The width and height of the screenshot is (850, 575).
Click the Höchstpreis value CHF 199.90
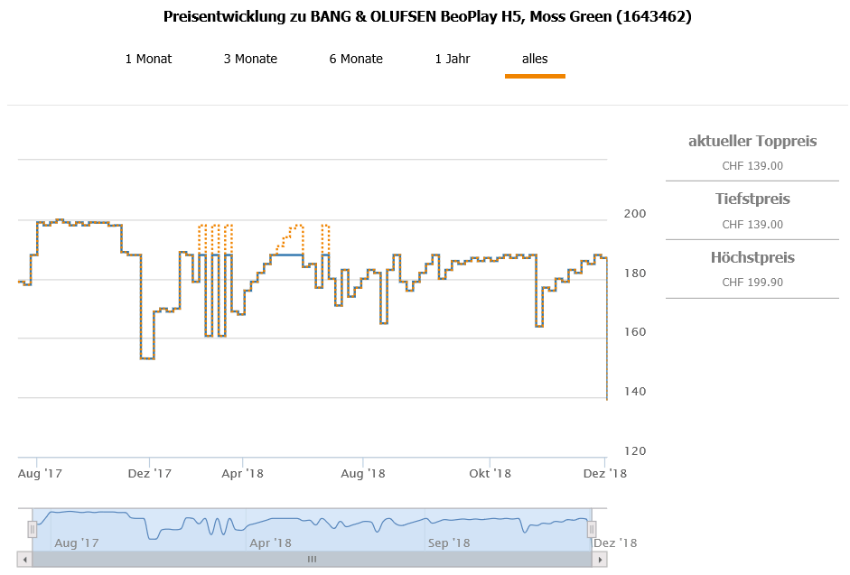click(752, 282)
